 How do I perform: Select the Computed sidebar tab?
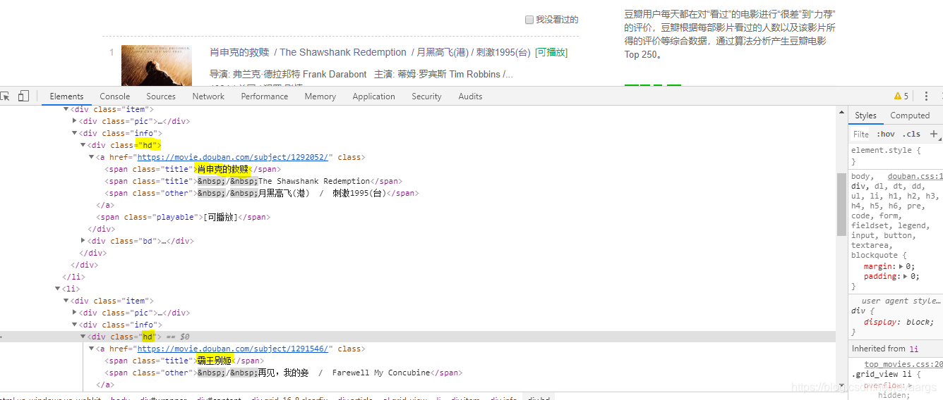910,115
